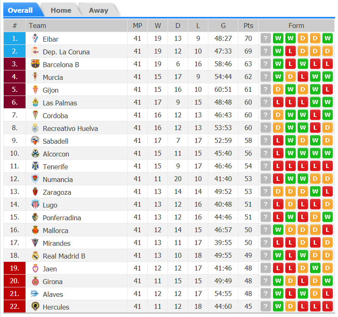Click Tenerife's last red L form badge

(328, 166)
